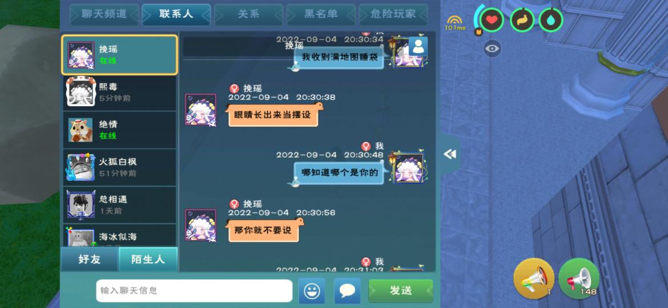
Task: Click the red heart health icon
Action: (x=492, y=20)
